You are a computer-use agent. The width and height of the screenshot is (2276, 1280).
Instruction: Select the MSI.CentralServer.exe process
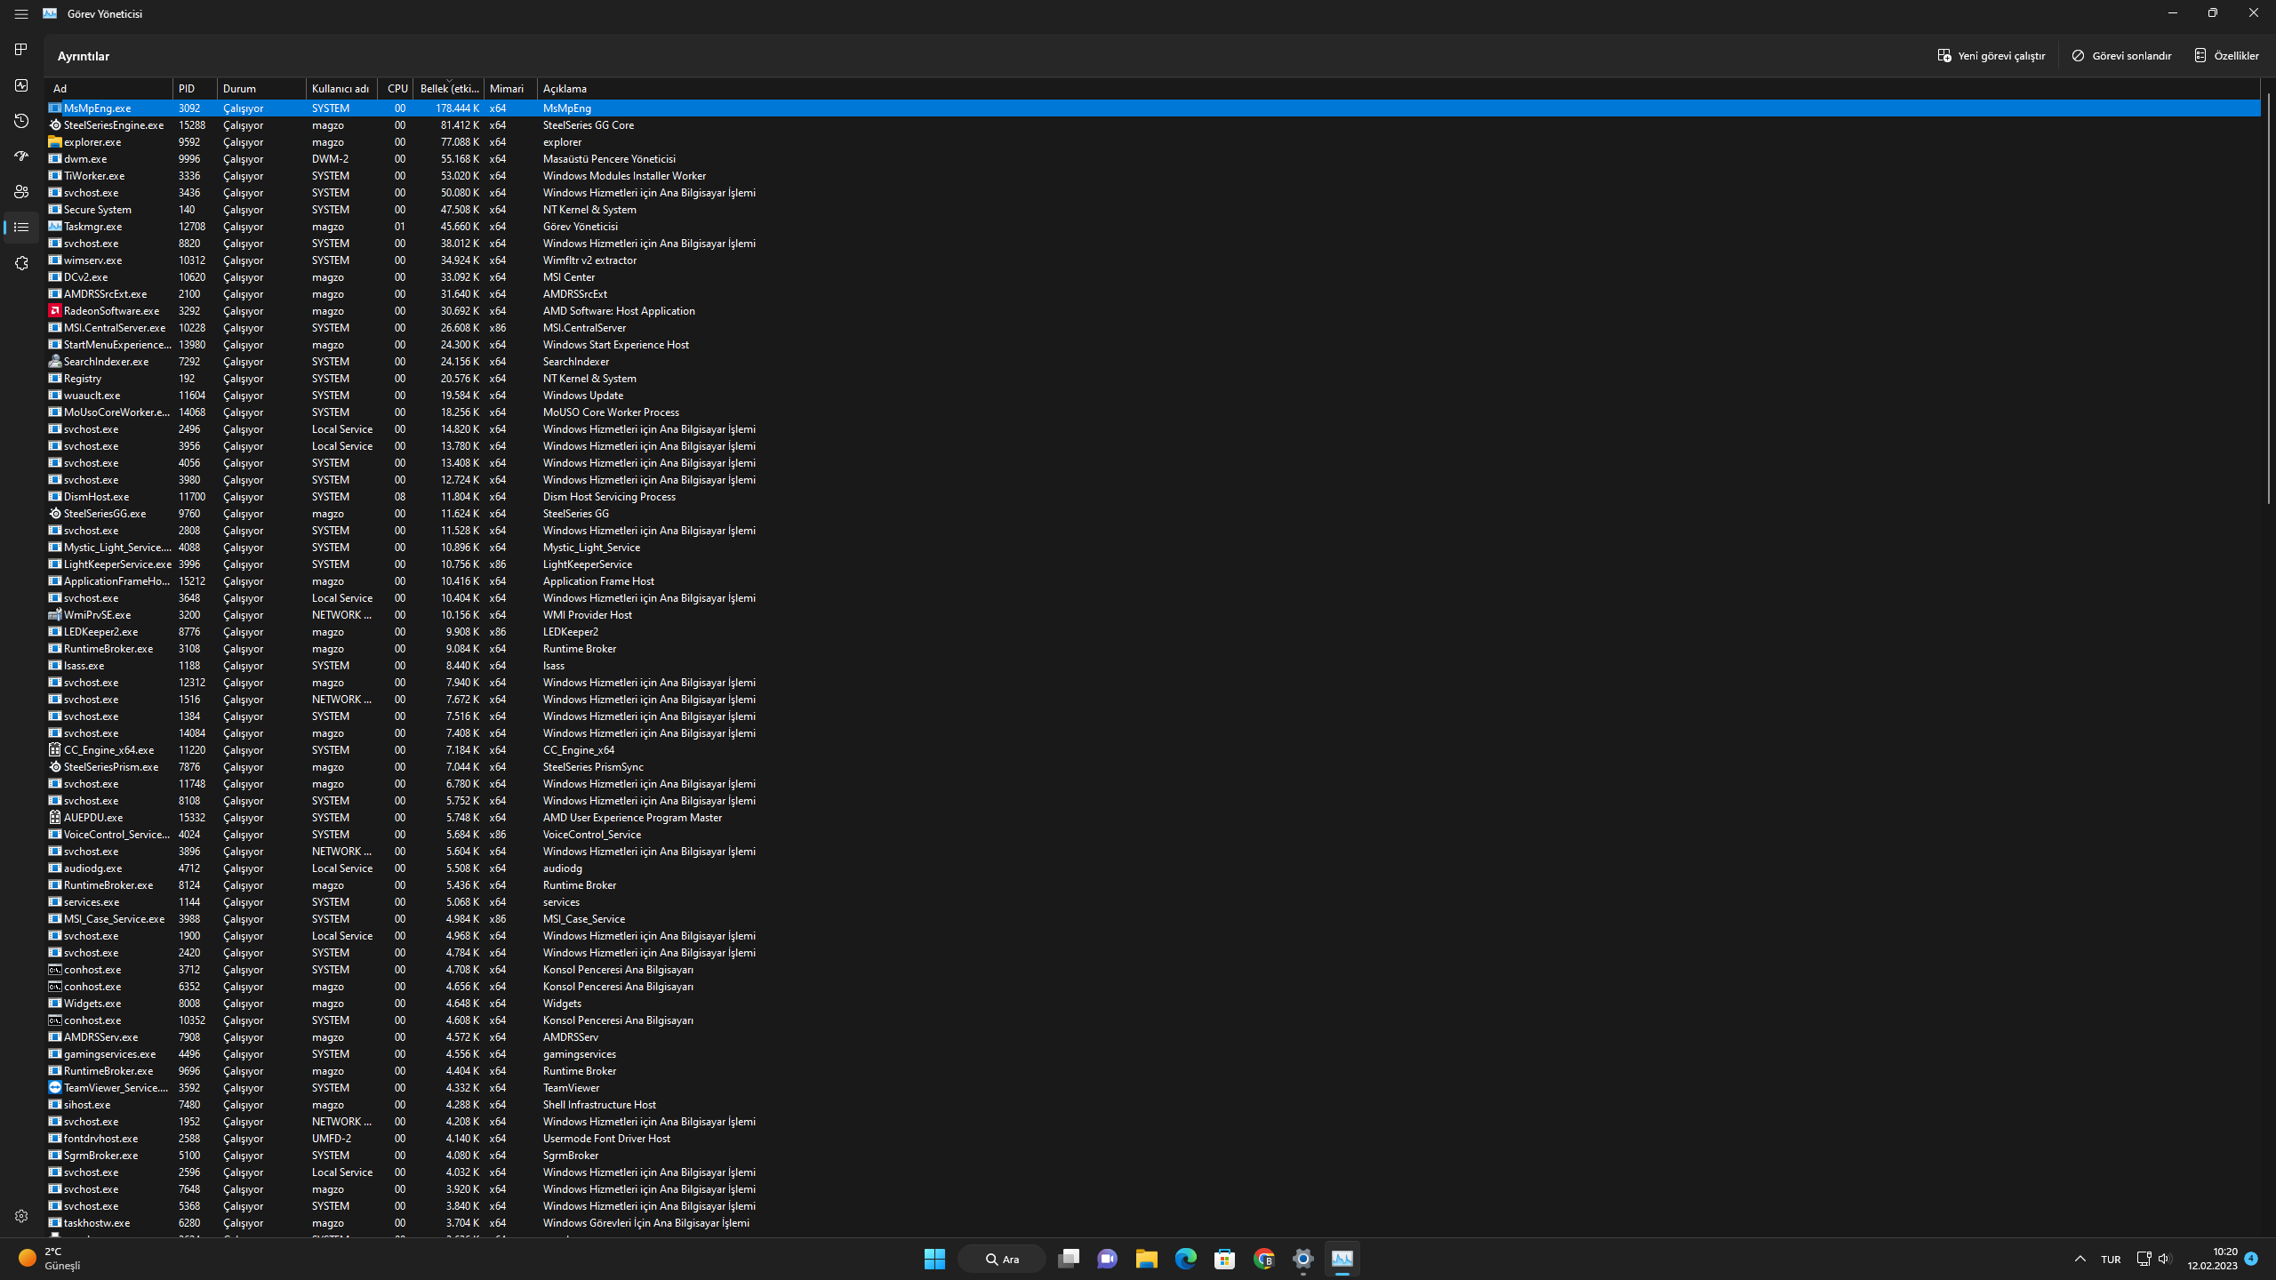coord(1153,327)
